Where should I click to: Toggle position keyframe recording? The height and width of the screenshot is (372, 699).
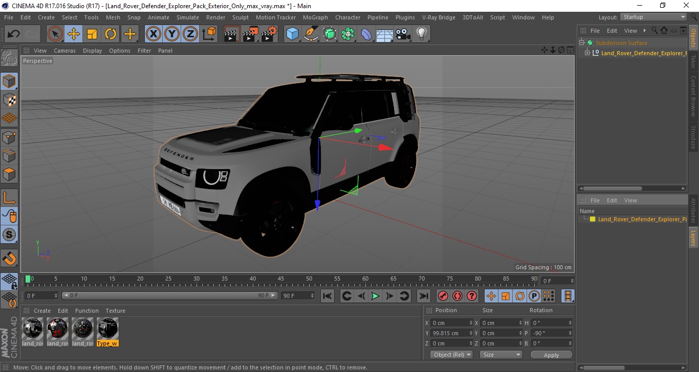pyautogui.click(x=491, y=296)
